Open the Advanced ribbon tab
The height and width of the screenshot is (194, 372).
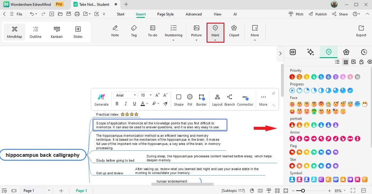click(x=194, y=14)
